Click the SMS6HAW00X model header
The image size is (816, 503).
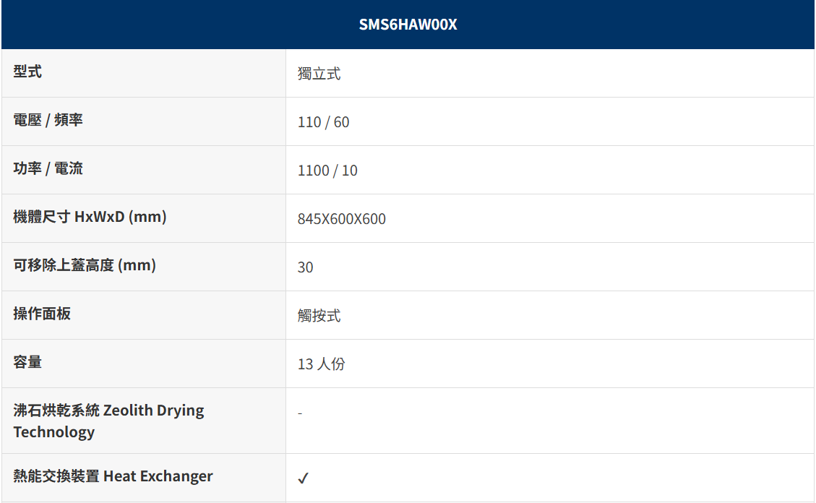click(x=408, y=25)
